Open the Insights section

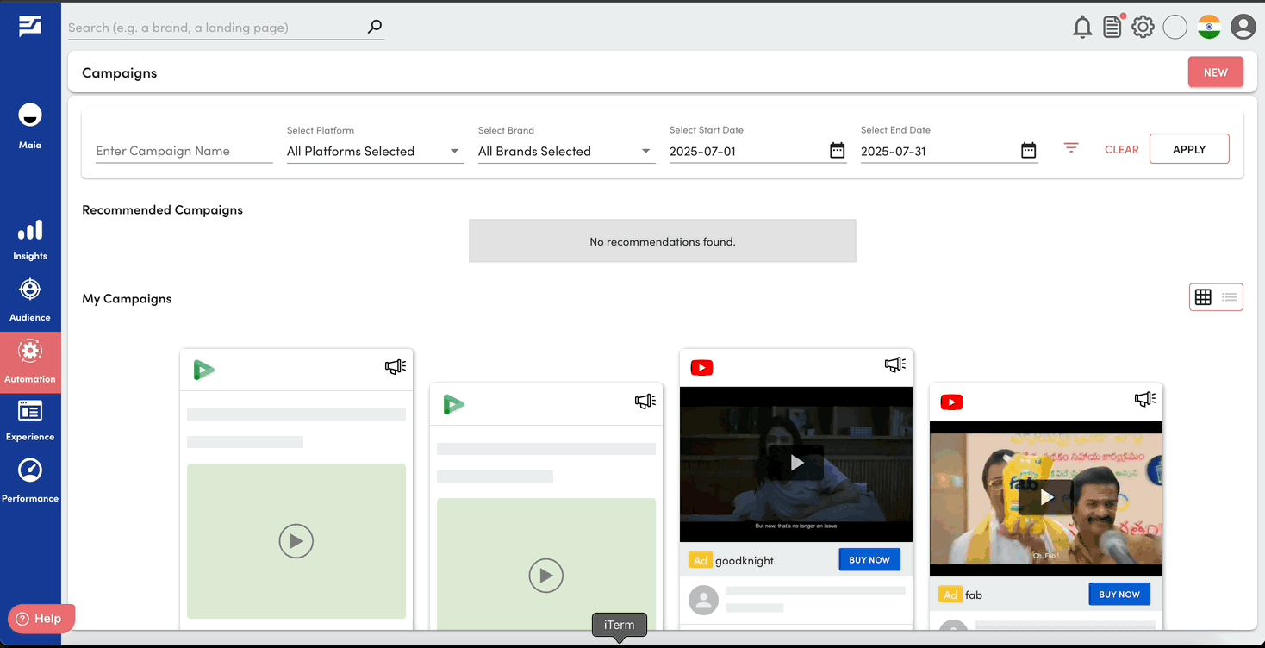(x=30, y=240)
